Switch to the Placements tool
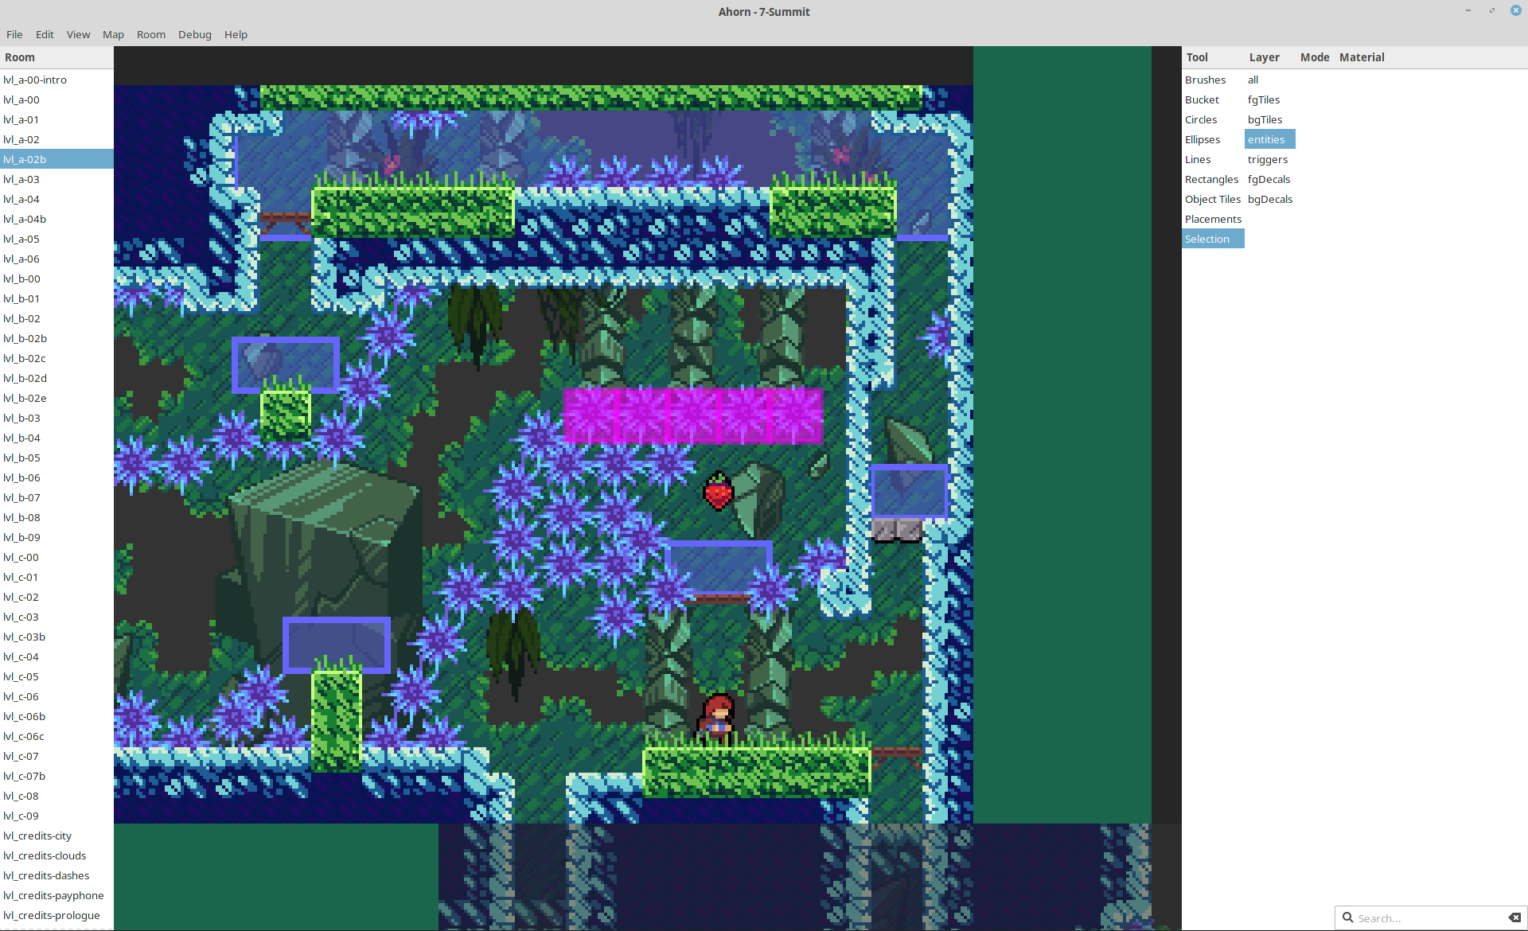The height and width of the screenshot is (931, 1528). 1213,219
